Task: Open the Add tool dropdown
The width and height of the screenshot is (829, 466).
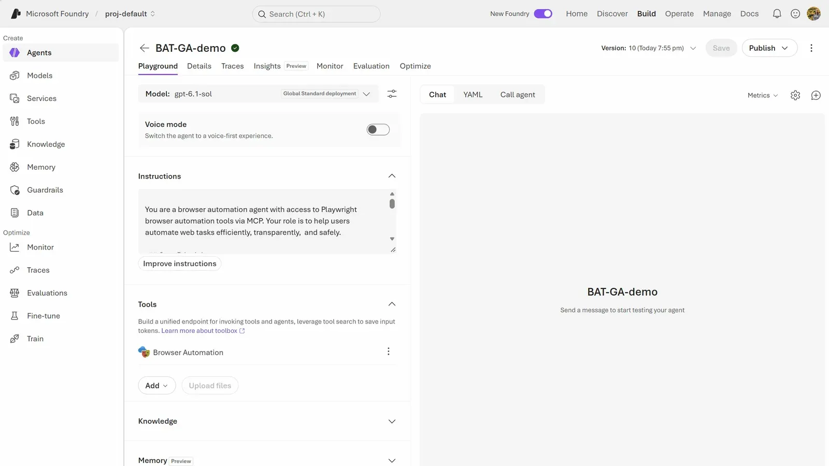Action: 157,386
